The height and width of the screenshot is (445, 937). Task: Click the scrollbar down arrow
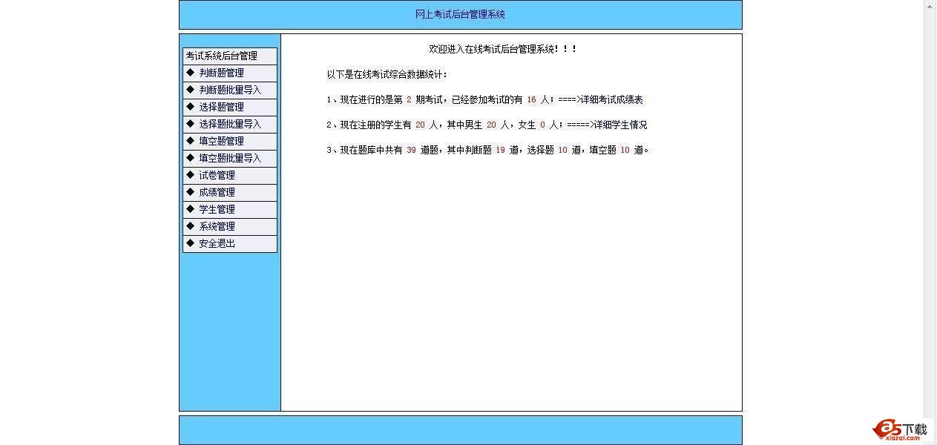coord(930,439)
